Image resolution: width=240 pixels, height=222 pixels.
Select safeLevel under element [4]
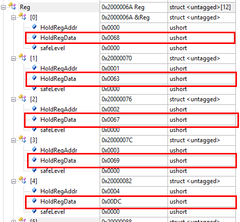(53, 212)
